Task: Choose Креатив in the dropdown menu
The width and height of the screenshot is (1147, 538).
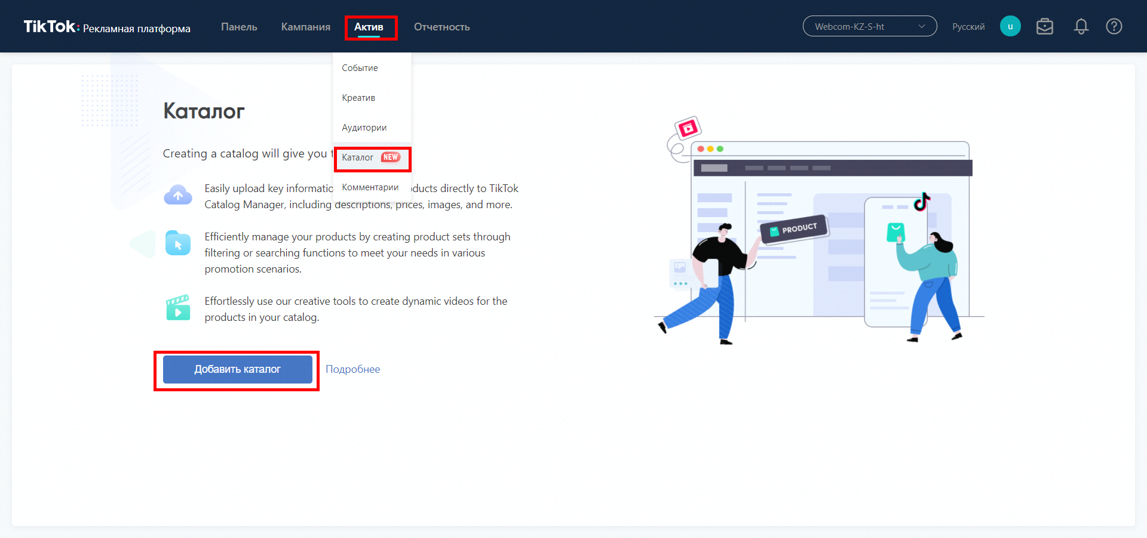Action: pyautogui.click(x=358, y=98)
